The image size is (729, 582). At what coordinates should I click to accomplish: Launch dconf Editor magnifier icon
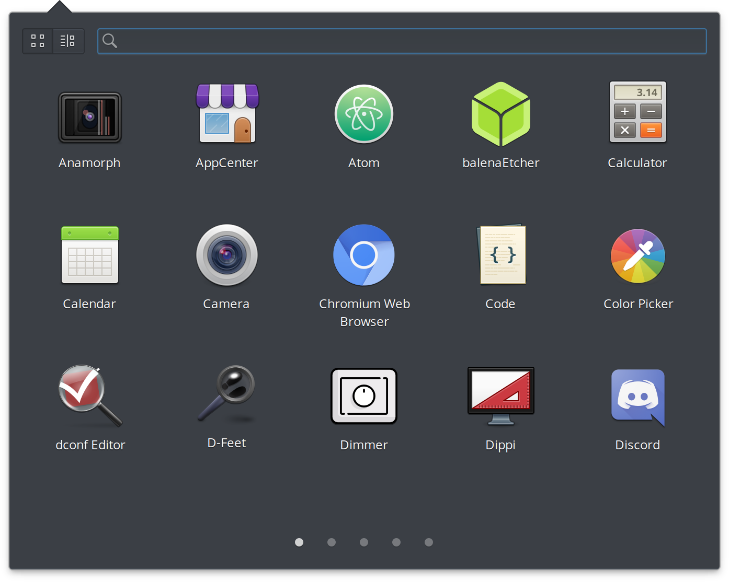90,395
